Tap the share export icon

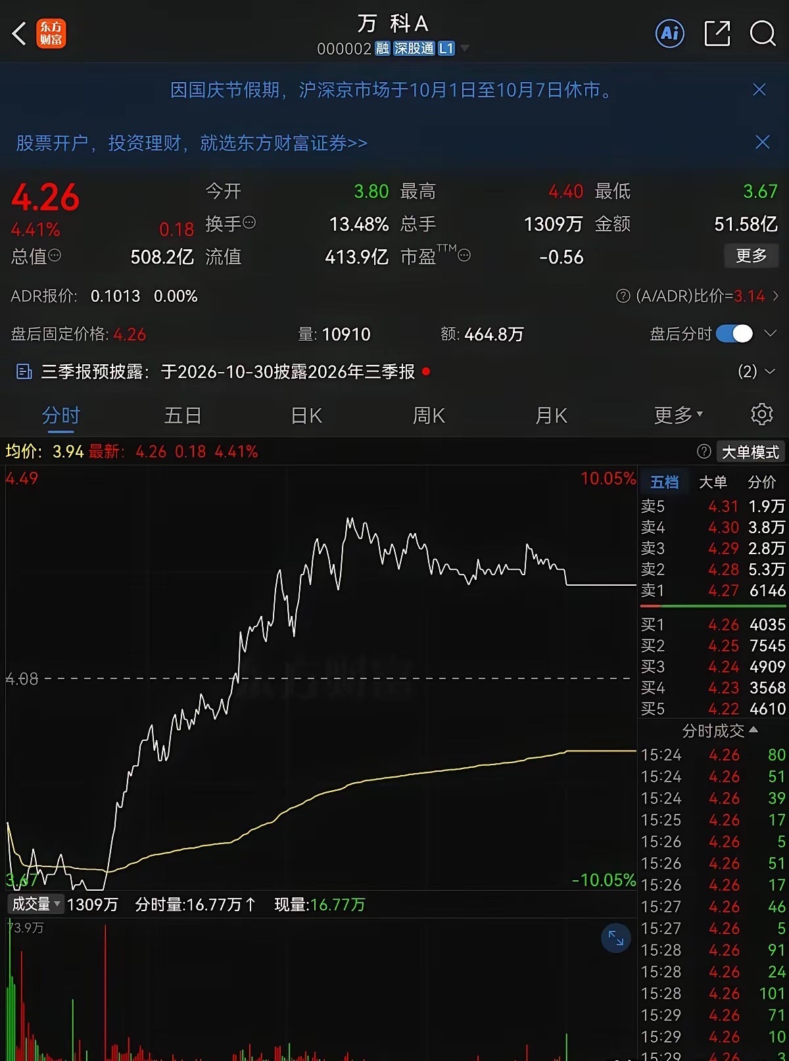click(x=717, y=34)
